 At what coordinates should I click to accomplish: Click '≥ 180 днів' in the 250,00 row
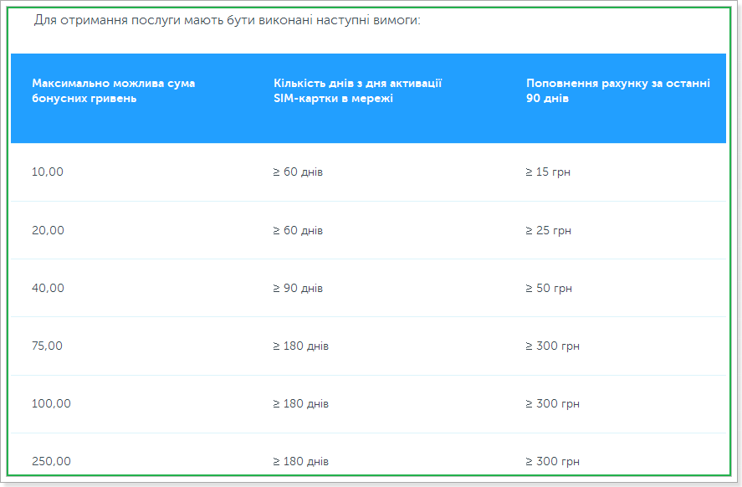tap(300, 461)
